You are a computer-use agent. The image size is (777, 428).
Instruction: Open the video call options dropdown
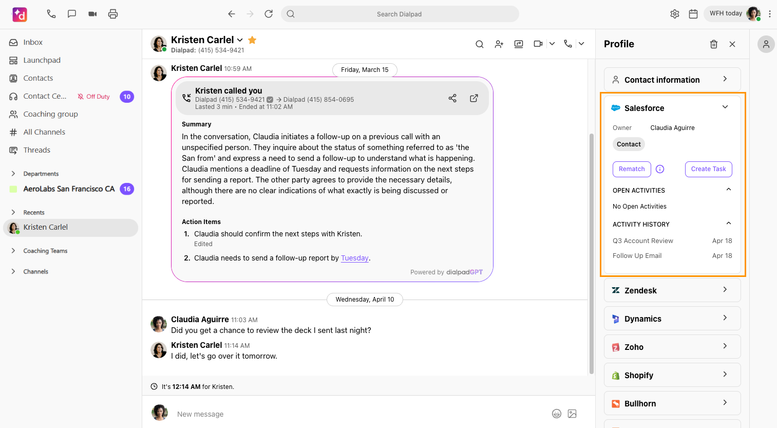tap(552, 44)
